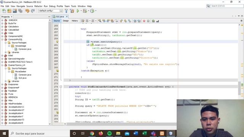This screenshot has height=137, width=244.
Task: Click the Shift Line Right icon
Action: (x=139, y=21)
